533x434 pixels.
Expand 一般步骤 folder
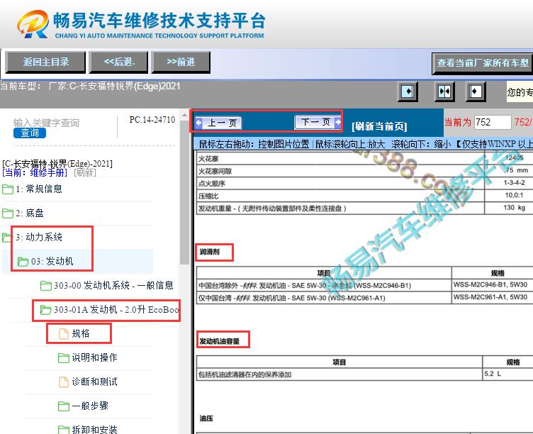(x=90, y=406)
